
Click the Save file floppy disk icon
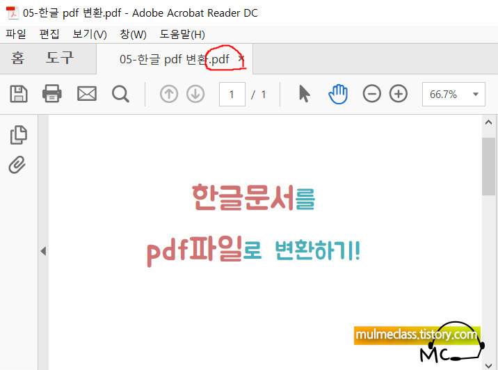(19, 94)
